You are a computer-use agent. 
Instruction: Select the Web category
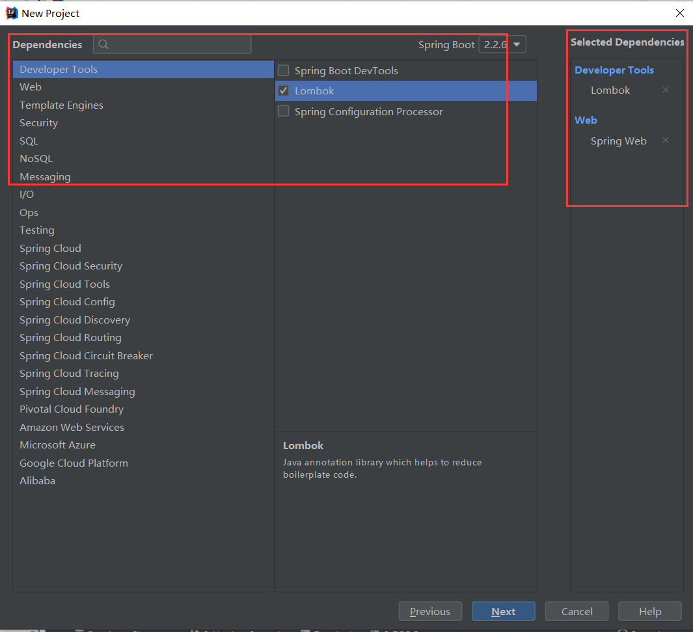[143, 87]
